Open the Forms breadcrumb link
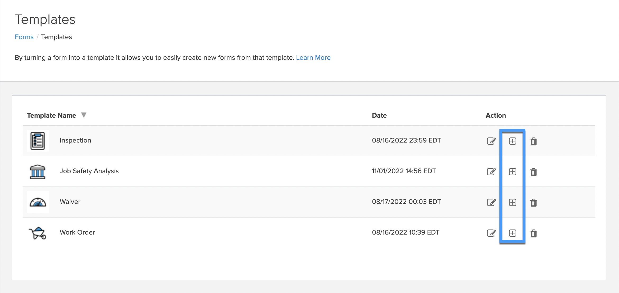 pos(24,37)
